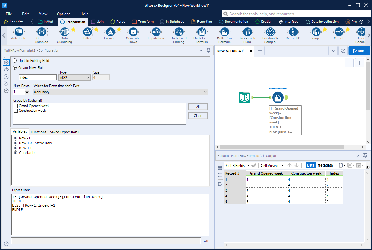The width and height of the screenshot is (372, 250).
Task: Select the Auto Field tool
Action: (19, 33)
